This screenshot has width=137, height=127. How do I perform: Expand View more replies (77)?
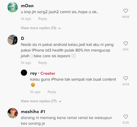[39, 101]
